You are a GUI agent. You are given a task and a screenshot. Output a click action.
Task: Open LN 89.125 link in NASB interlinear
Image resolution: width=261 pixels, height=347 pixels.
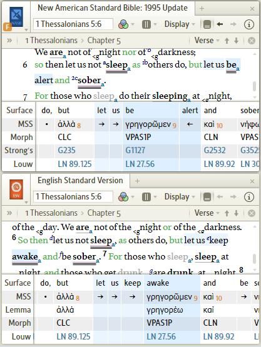pyautogui.click(x=74, y=164)
